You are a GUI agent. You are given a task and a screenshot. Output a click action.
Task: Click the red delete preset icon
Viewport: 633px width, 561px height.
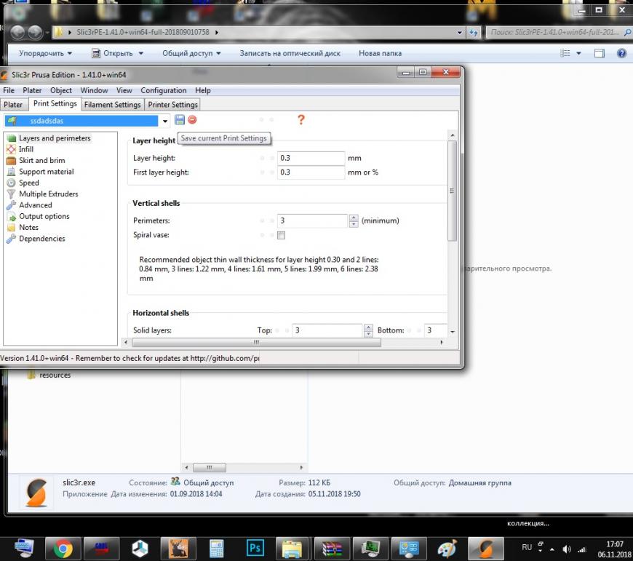[x=192, y=119]
